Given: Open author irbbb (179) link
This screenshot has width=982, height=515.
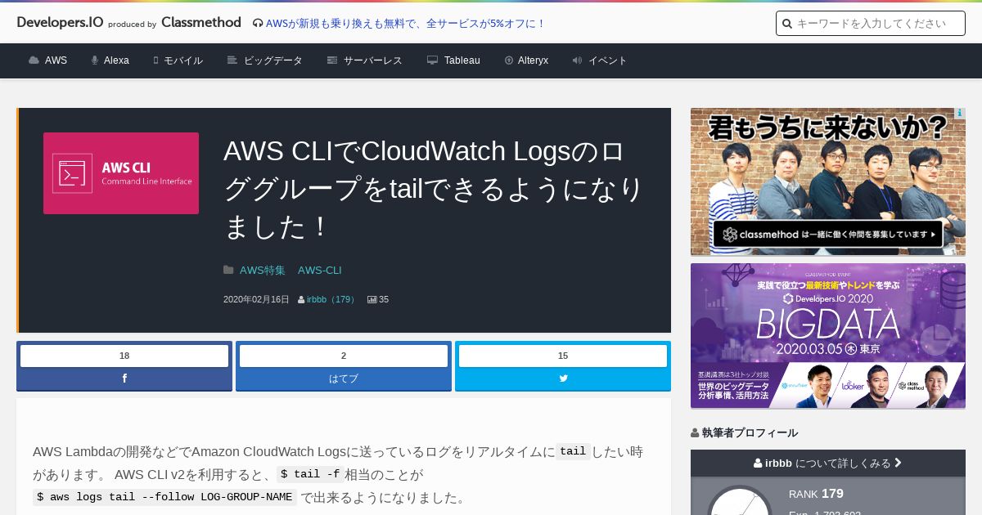Looking at the screenshot, I should pyautogui.click(x=332, y=300).
